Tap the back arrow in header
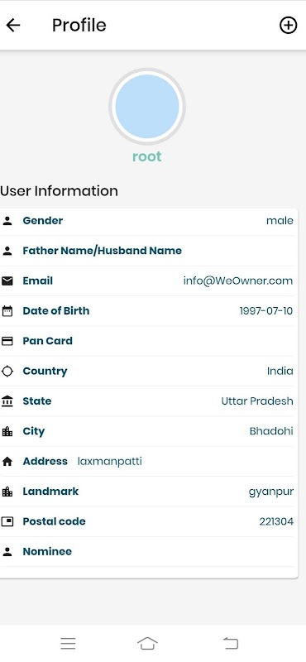Viewport: 306px width, 662px height. 13,26
